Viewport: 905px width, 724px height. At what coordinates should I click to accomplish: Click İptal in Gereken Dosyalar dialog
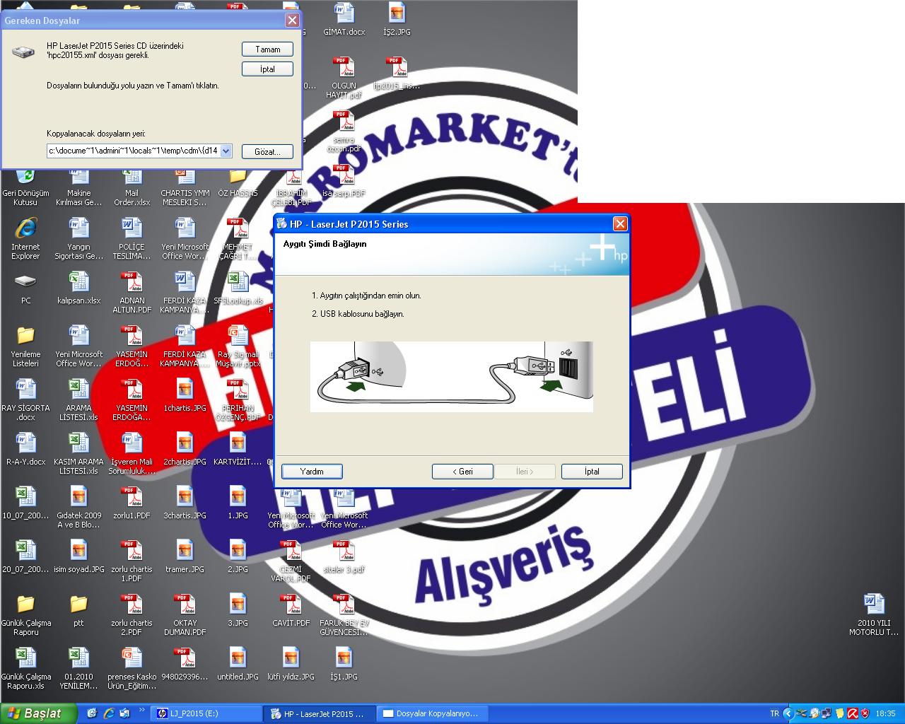267,69
